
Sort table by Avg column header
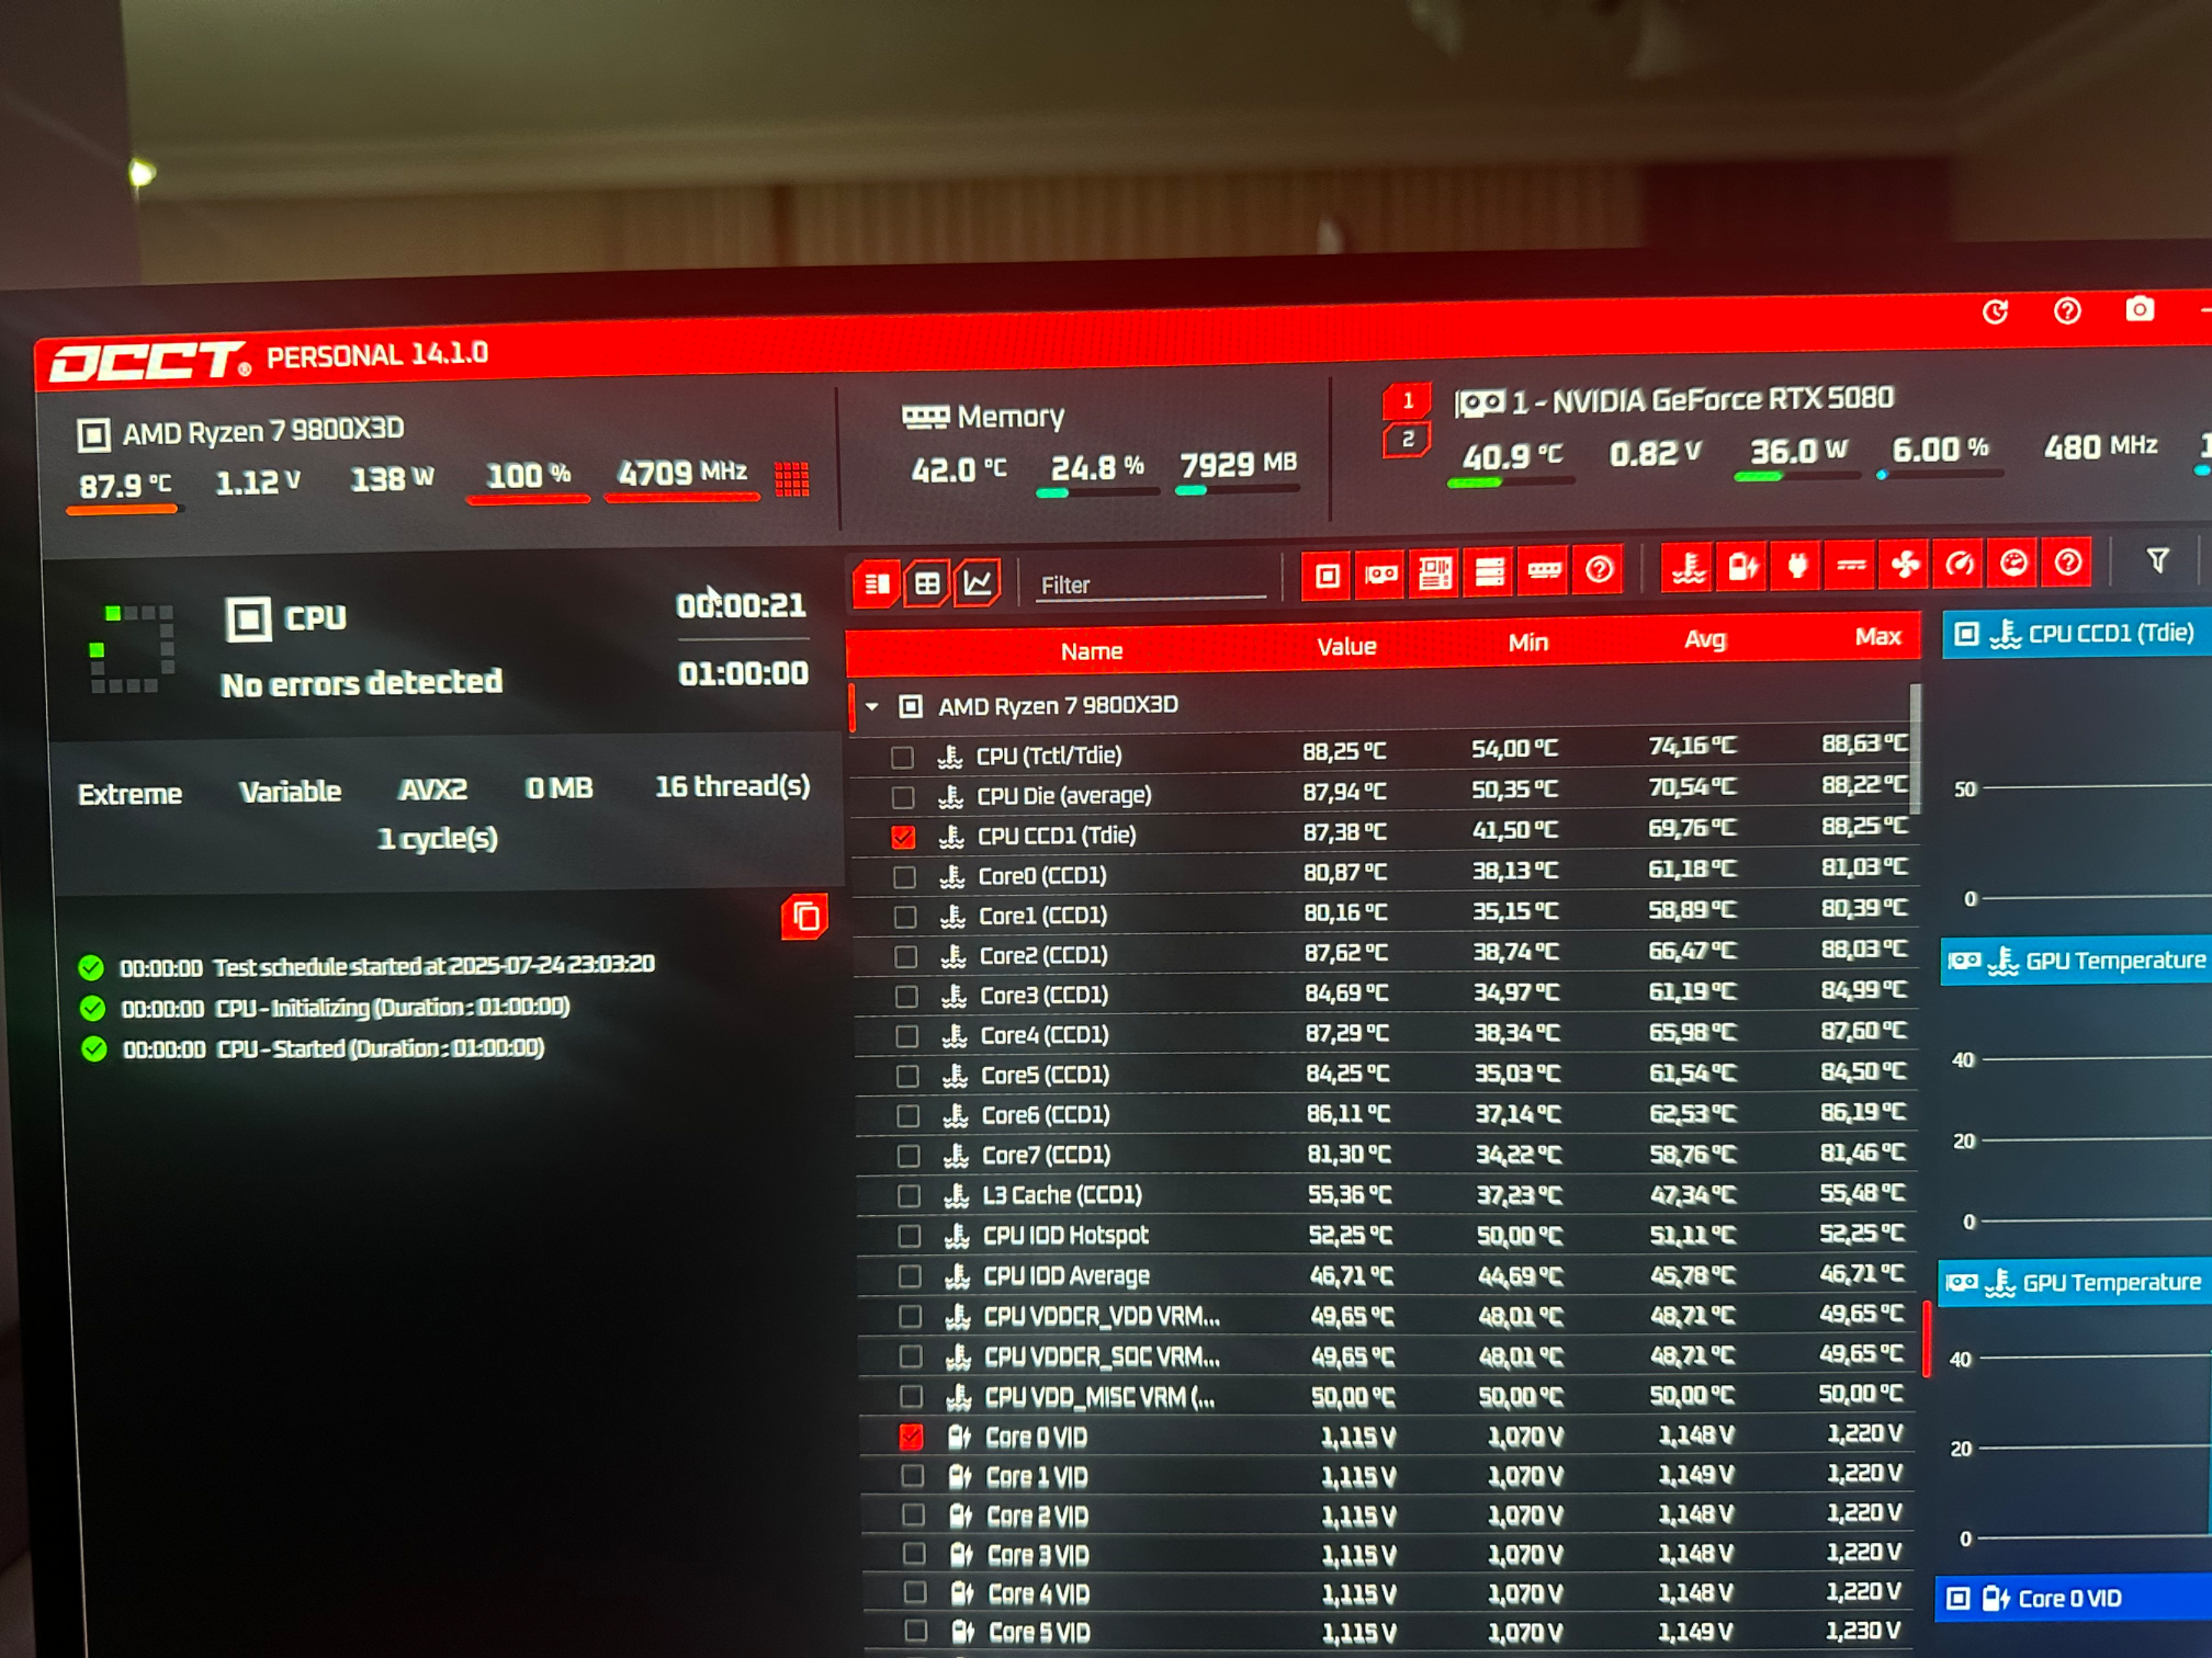[x=1705, y=639]
